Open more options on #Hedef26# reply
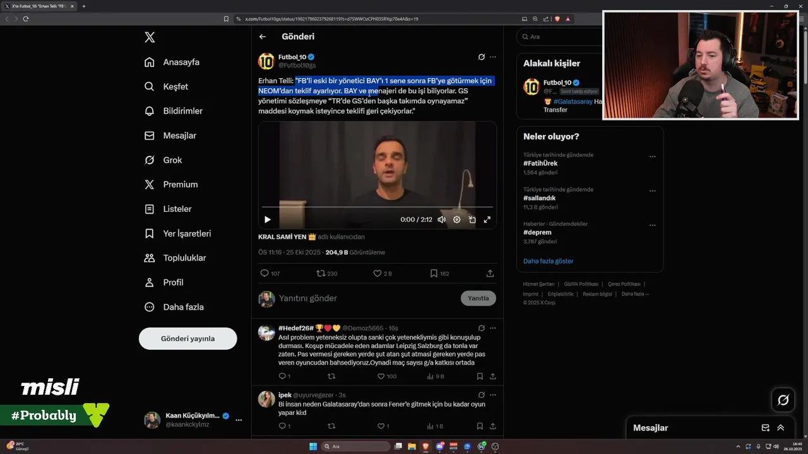The height and width of the screenshot is (454, 808). pos(493,328)
